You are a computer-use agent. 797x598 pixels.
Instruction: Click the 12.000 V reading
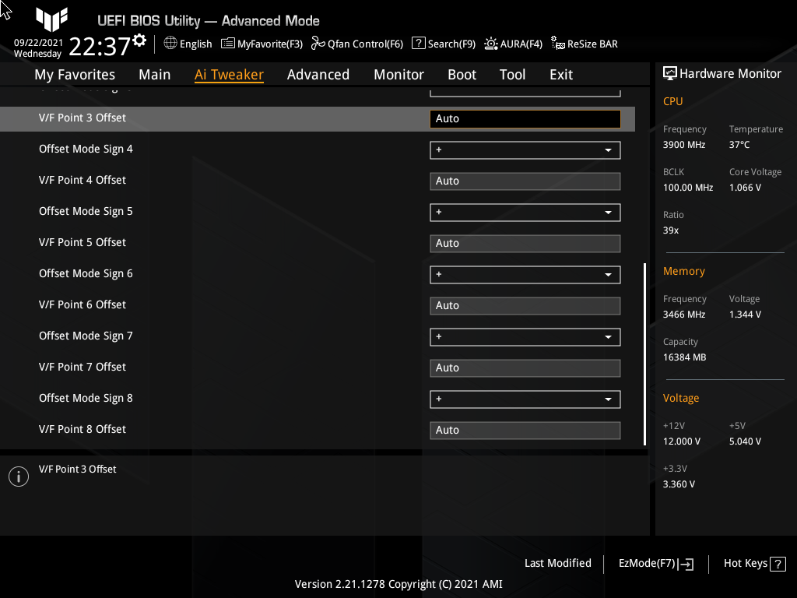(x=681, y=441)
